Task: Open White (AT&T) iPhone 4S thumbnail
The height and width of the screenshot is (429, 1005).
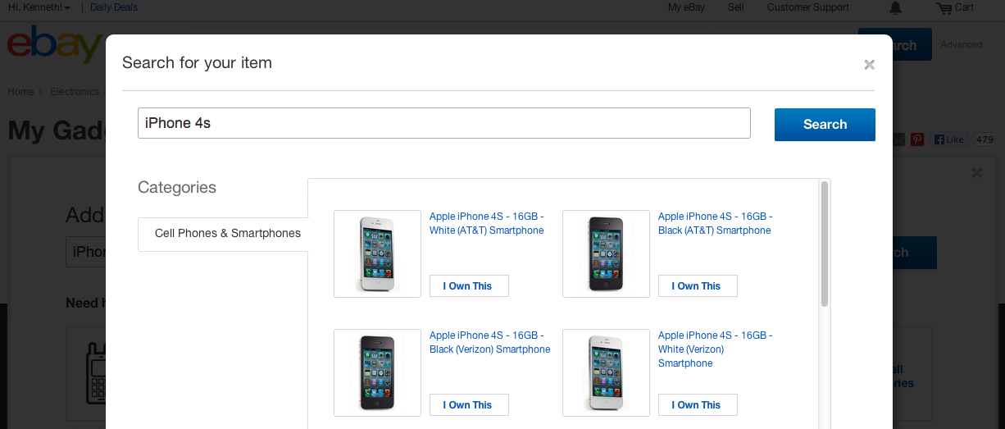Action: click(x=377, y=253)
